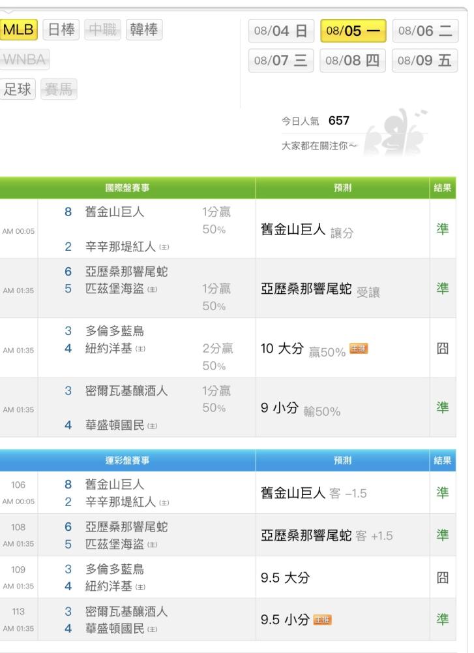Click match number 109
Viewport: 474px width, 653px height.
click(x=18, y=569)
